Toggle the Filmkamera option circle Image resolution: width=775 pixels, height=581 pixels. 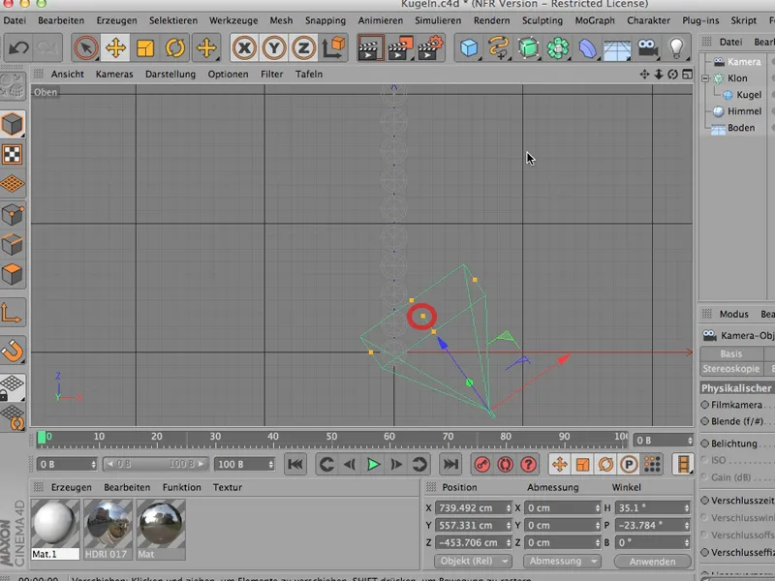pyautogui.click(x=705, y=405)
